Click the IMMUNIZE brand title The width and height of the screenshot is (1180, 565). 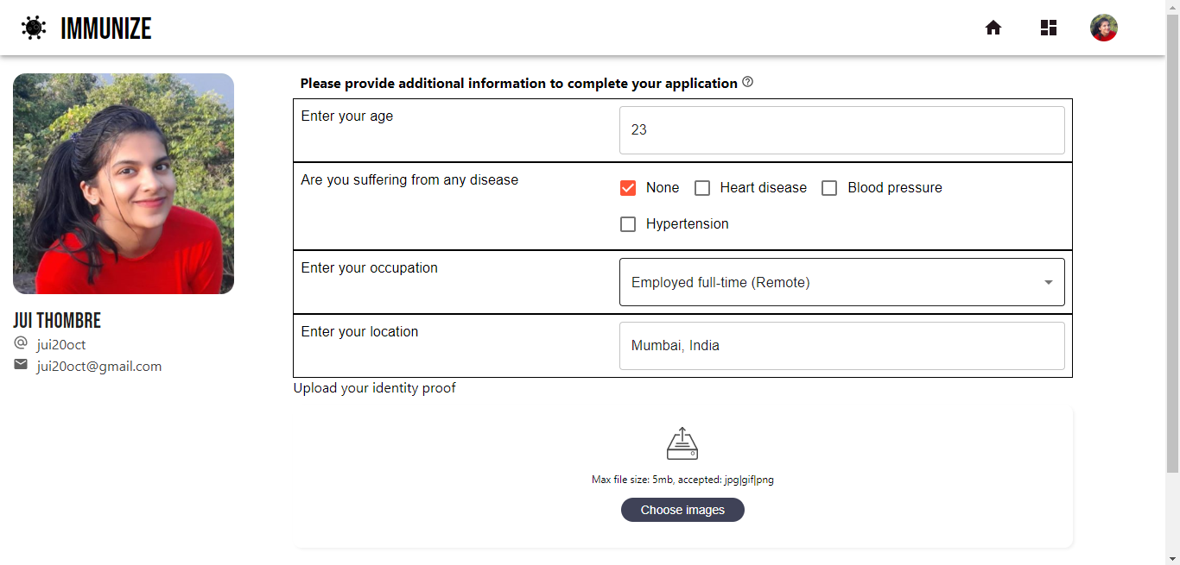106,28
